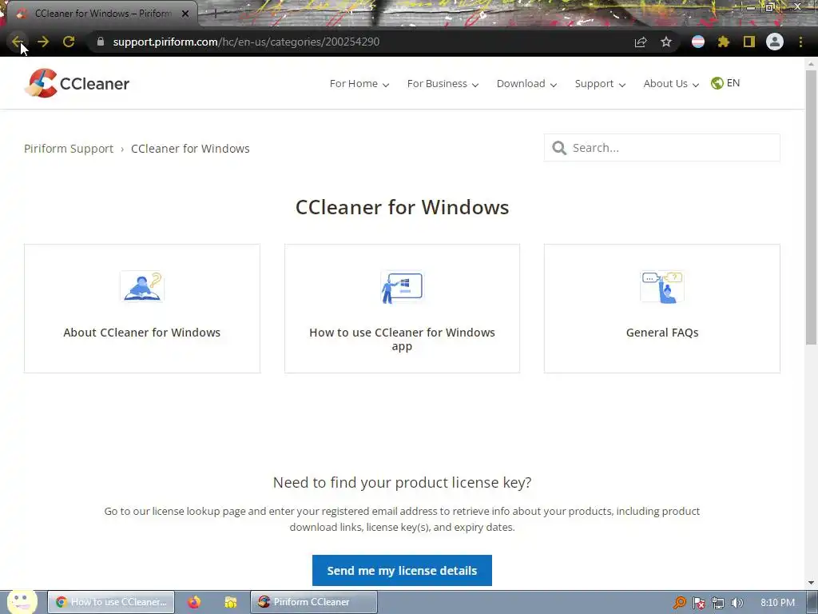
Task: Select the CCleaner for Windows browser tab
Action: [101, 14]
